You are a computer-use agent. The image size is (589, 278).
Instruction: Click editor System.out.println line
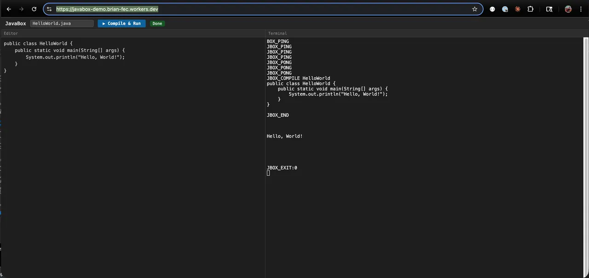[x=75, y=57]
